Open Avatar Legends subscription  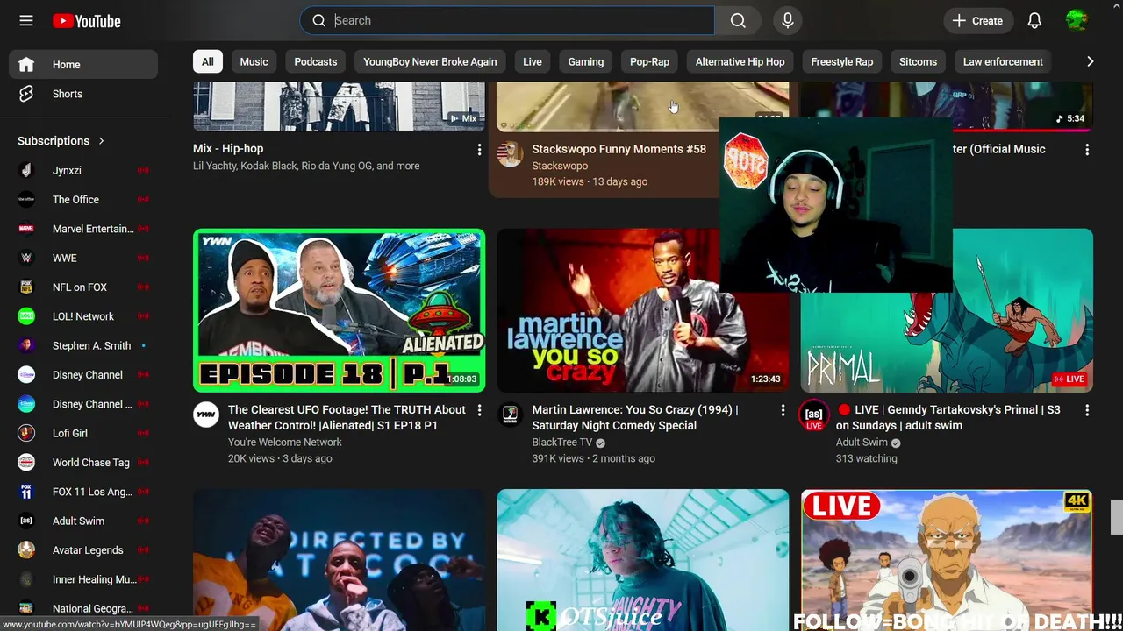[83, 549]
